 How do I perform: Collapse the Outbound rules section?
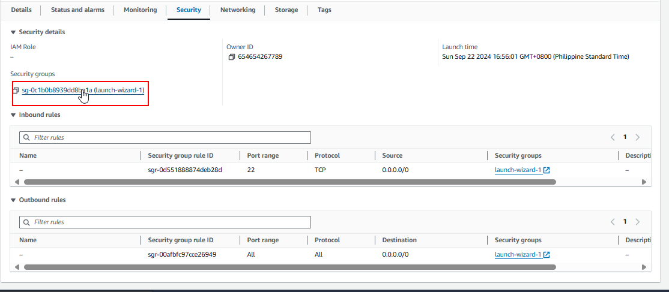pos(13,200)
